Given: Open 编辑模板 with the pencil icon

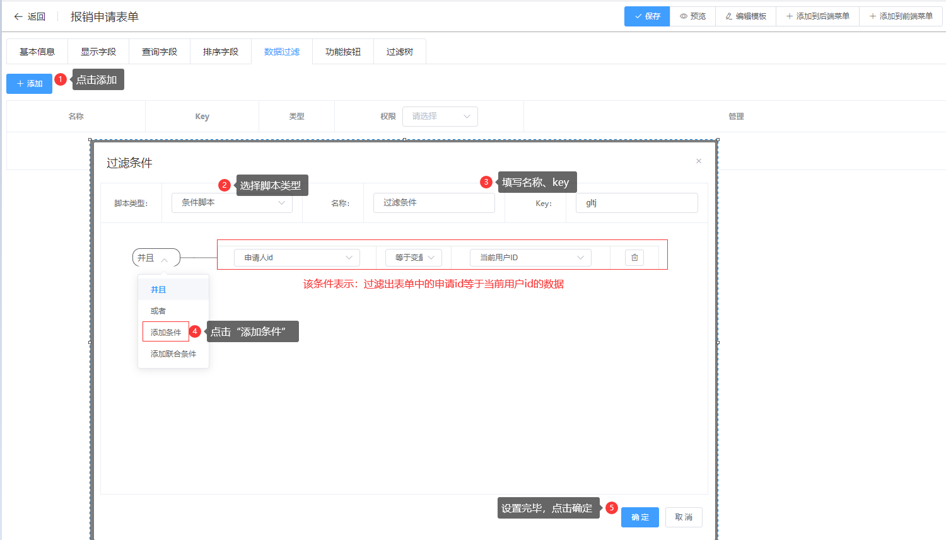Looking at the screenshot, I should point(745,16).
